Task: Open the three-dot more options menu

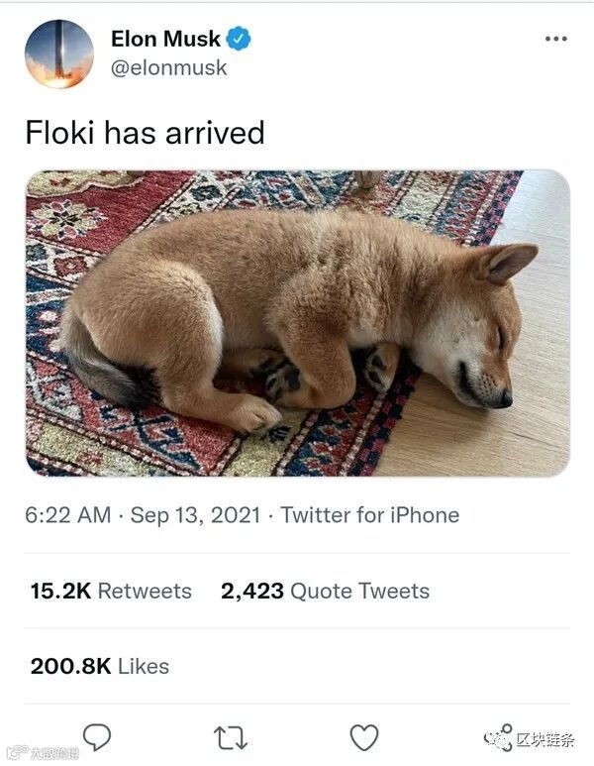Action: point(556,39)
